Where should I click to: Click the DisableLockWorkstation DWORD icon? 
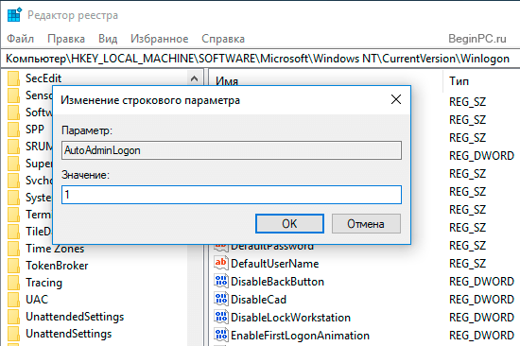[221, 317]
